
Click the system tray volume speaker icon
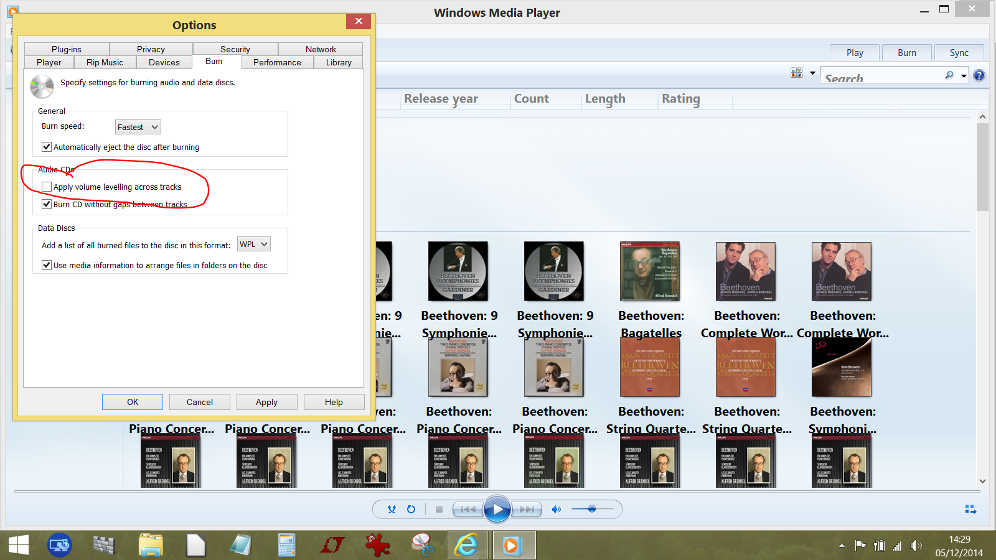pyautogui.click(x=916, y=546)
